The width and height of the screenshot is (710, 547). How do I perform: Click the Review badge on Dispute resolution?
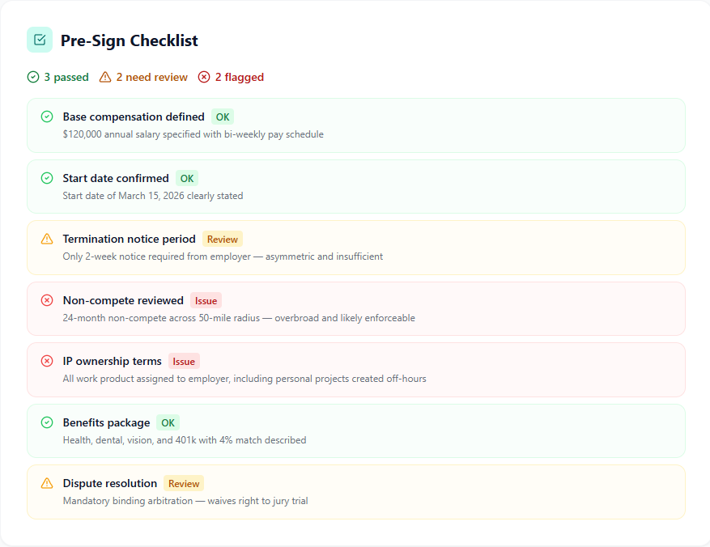(x=184, y=484)
